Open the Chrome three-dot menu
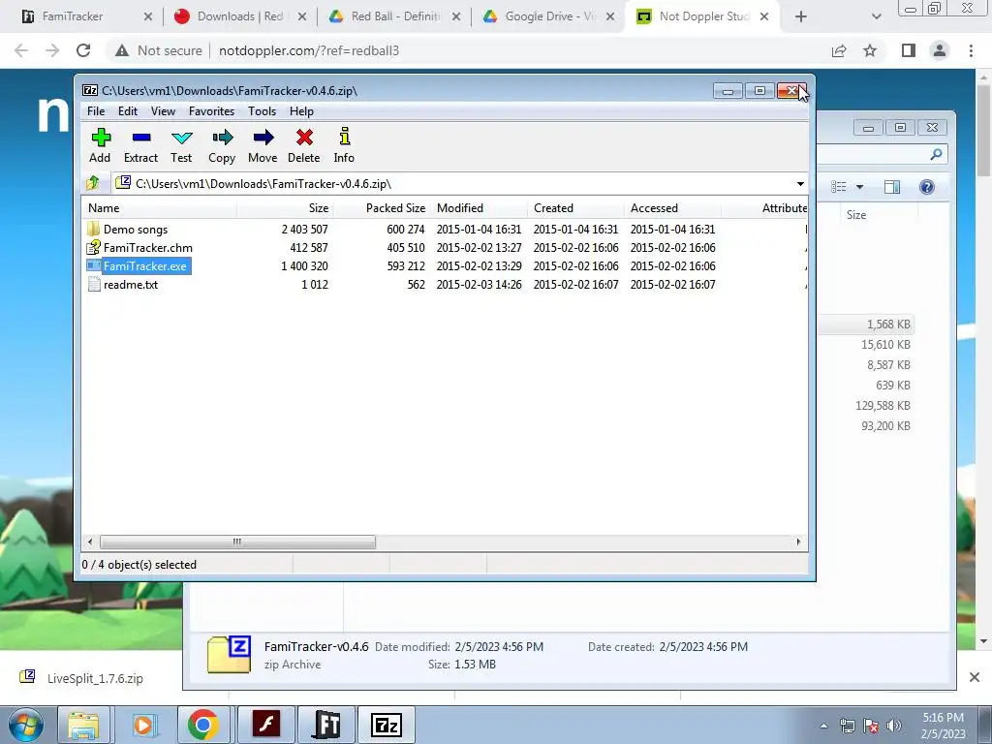 coord(971,50)
